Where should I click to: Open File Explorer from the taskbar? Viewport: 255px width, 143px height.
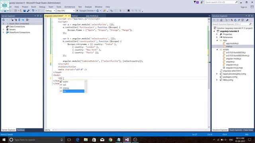tap(86, 139)
